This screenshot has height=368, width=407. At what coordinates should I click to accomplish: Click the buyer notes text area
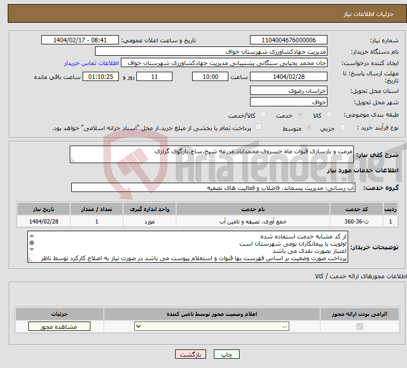pyautogui.click(x=187, y=247)
